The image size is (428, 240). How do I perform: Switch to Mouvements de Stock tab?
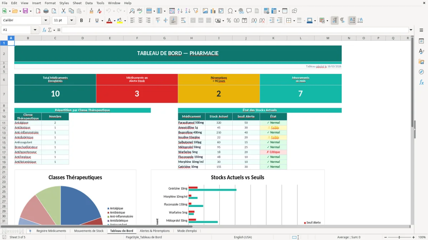pos(89,231)
